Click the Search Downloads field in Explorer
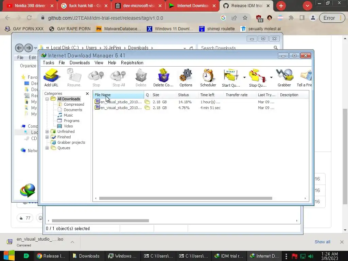348x261 pixels. point(238,48)
